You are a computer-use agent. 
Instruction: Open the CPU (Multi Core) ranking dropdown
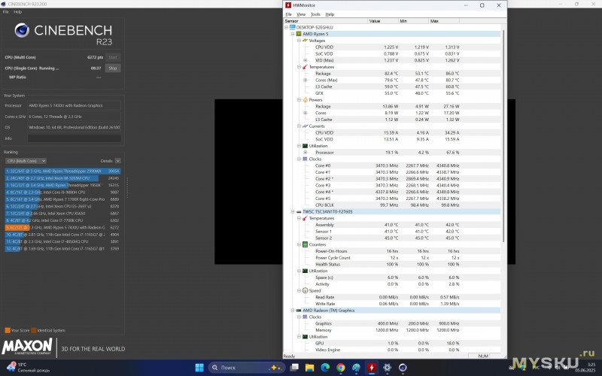pos(26,160)
